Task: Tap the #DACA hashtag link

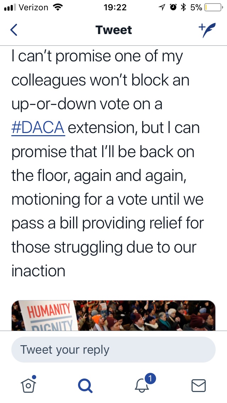Action: point(38,128)
